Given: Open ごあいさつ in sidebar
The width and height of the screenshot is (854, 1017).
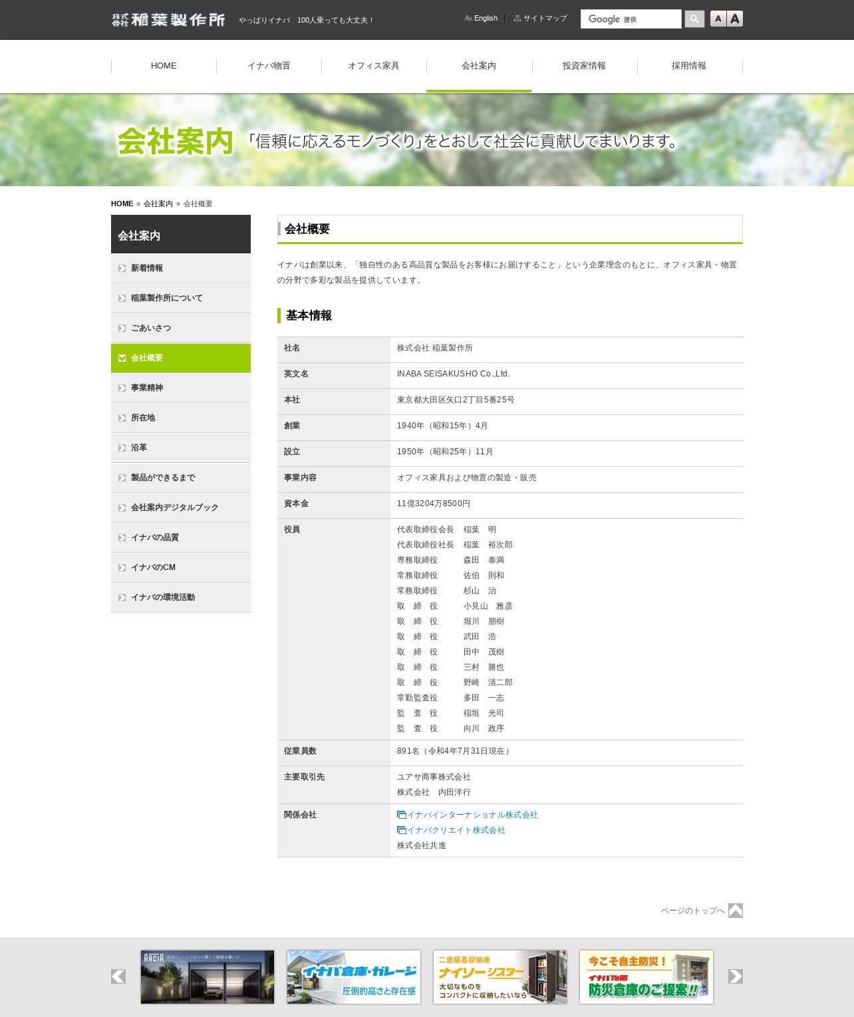Looking at the screenshot, I should 181,328.
